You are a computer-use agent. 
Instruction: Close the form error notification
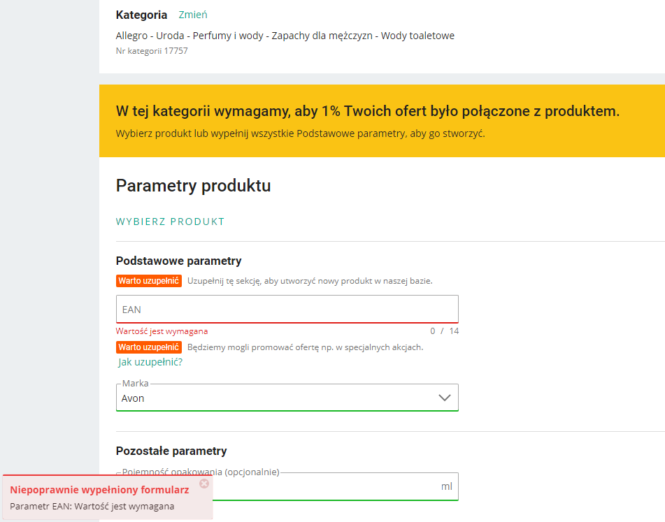(204, 484)
